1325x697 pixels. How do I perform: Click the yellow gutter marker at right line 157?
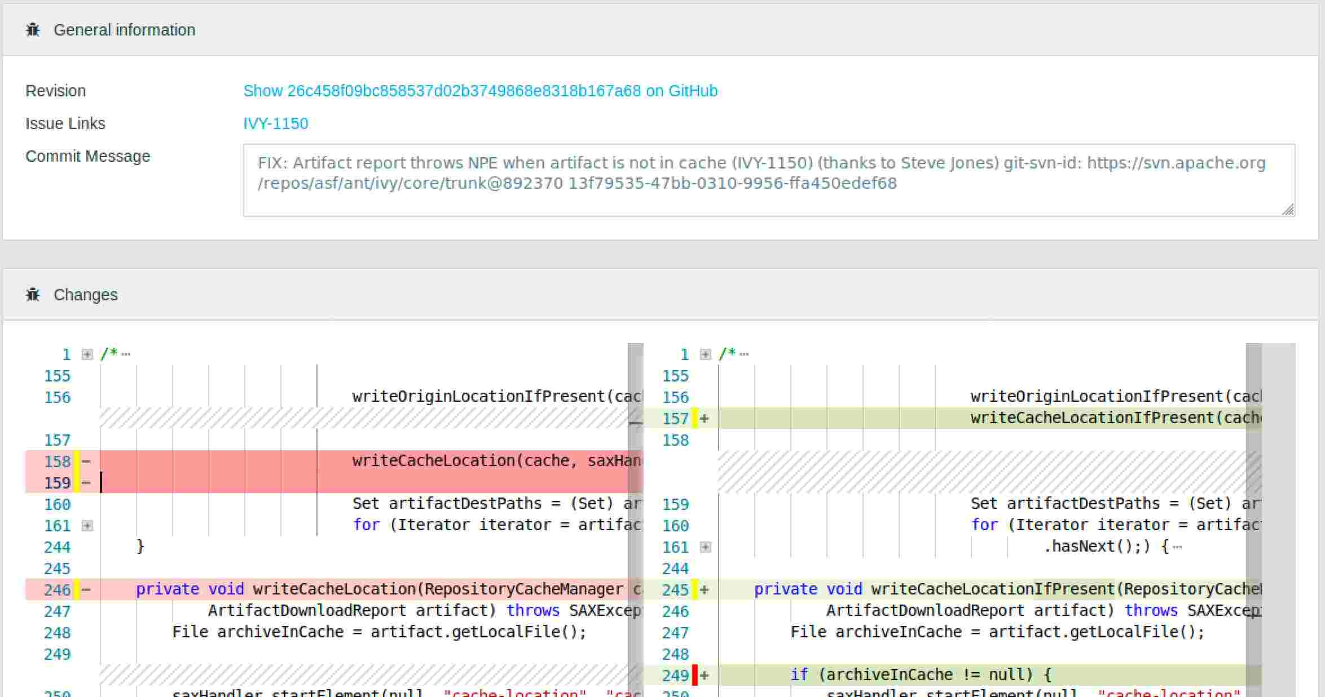(695, 419)
